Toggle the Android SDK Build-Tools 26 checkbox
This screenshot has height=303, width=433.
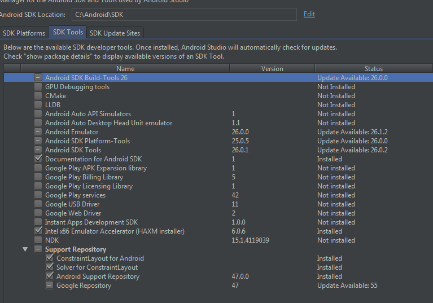tap(38, 77)
